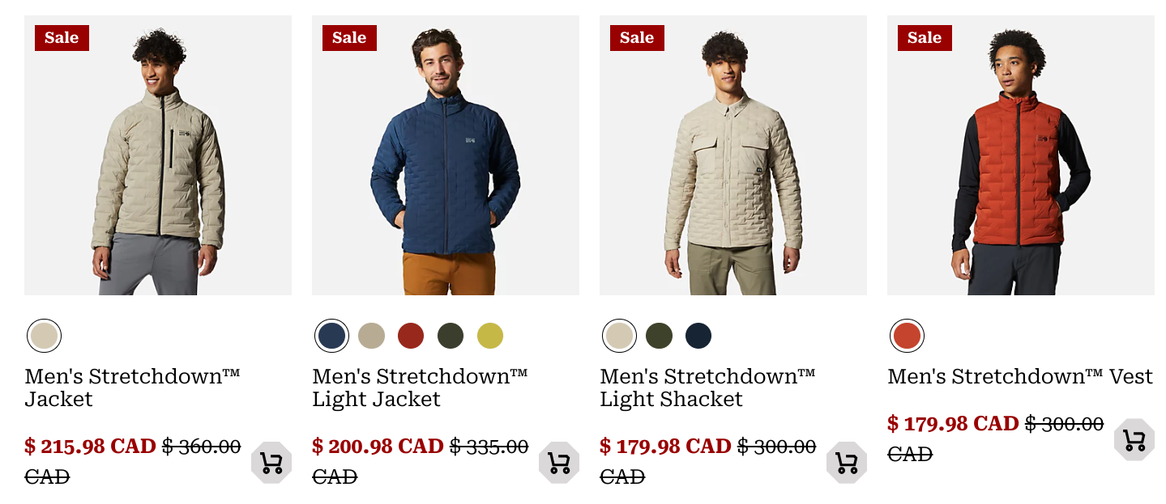Open Men's Stretchdown Light Shacket link

tap(708, 388)
